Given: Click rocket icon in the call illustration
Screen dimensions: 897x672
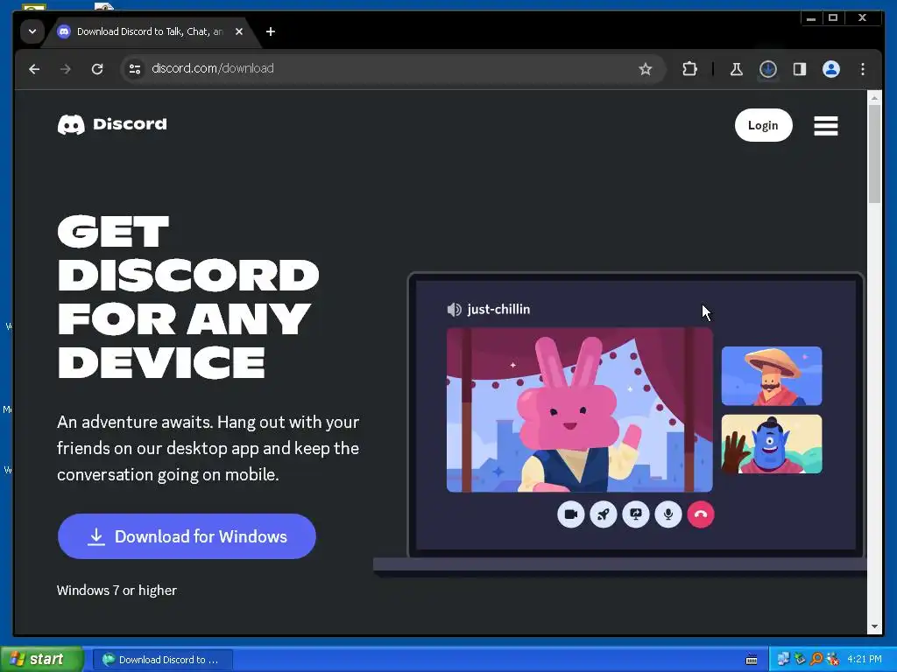Looking at the screenshot, I should (x=603, y=514).
